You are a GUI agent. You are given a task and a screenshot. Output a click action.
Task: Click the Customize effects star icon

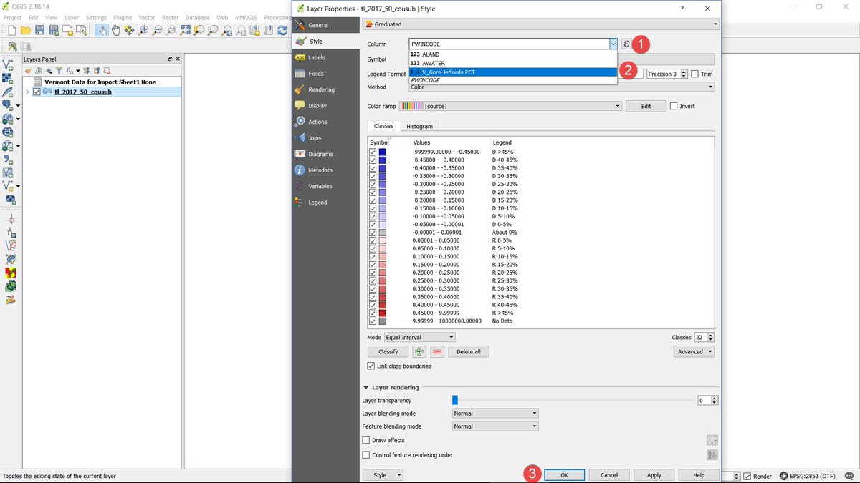pos(712,440)
